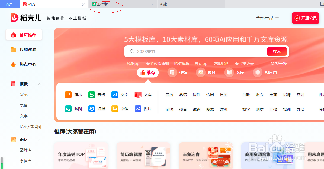The image size is (324, 169).
Task: Click the 春节放假通知 suggestion
Action: coord(158,64)
